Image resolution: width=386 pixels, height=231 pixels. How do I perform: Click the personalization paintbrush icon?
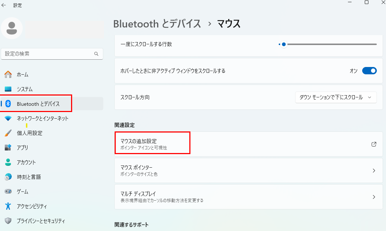8,133
